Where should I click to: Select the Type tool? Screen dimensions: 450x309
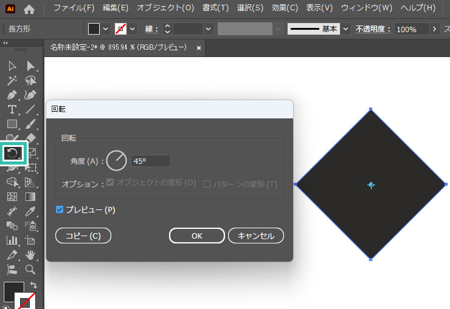(12, 109)
